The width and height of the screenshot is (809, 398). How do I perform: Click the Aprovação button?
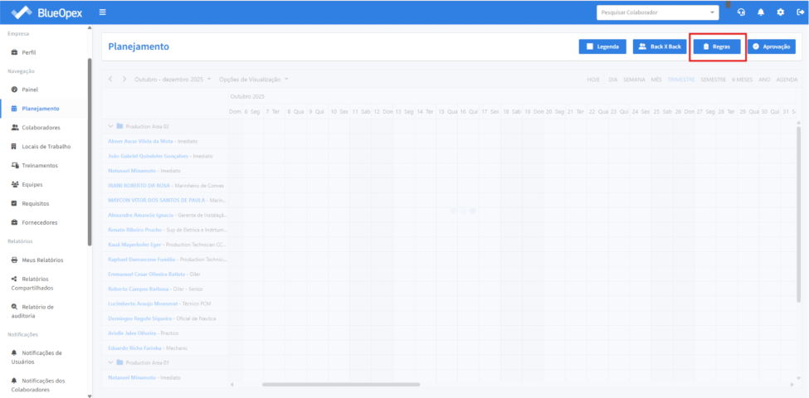point(772,46)
